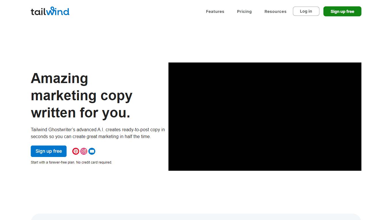Click the black video area
The image size is (392, 220).
265,117
